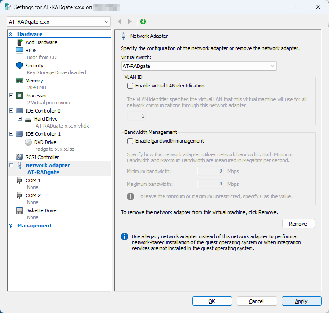Select the DVD Drive disc icon
Screen dimensions: 329x313
click(x=29, y=142)
